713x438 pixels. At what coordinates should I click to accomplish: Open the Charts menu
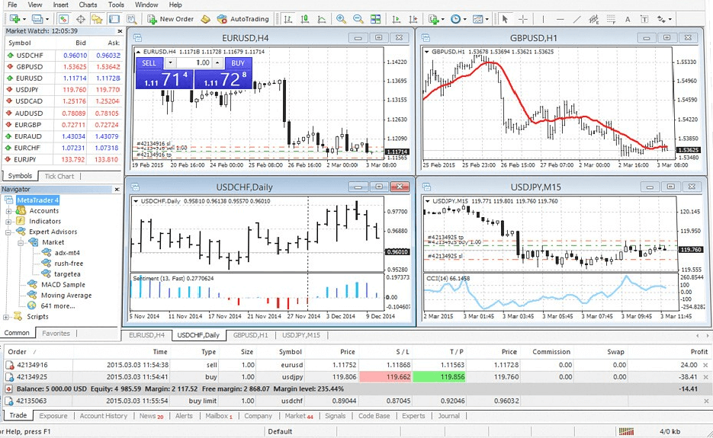click(x=88, y=5)
